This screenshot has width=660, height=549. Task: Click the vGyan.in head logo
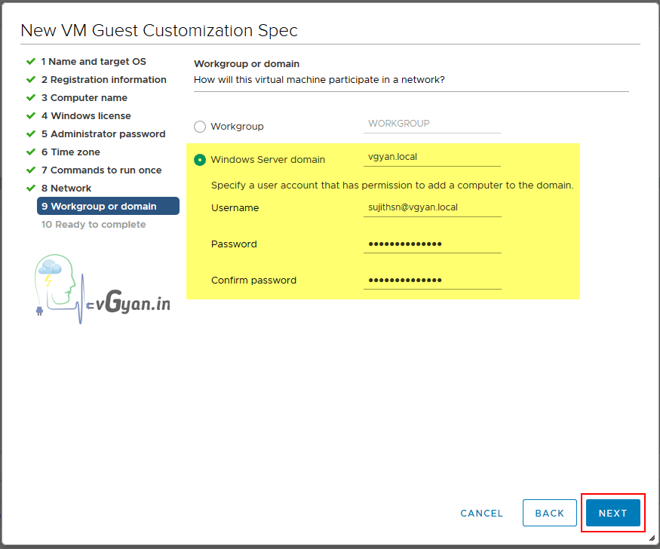coord(57,284)
